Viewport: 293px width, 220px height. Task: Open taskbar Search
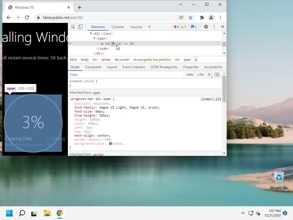tap(22, 213)
